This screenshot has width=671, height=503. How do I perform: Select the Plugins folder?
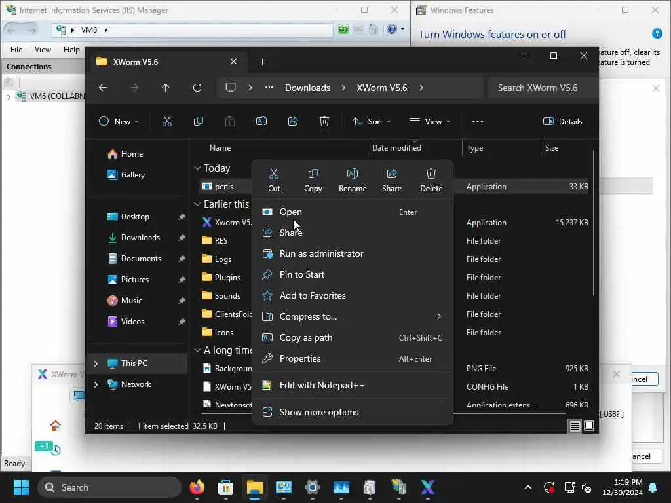click(227, 278)
